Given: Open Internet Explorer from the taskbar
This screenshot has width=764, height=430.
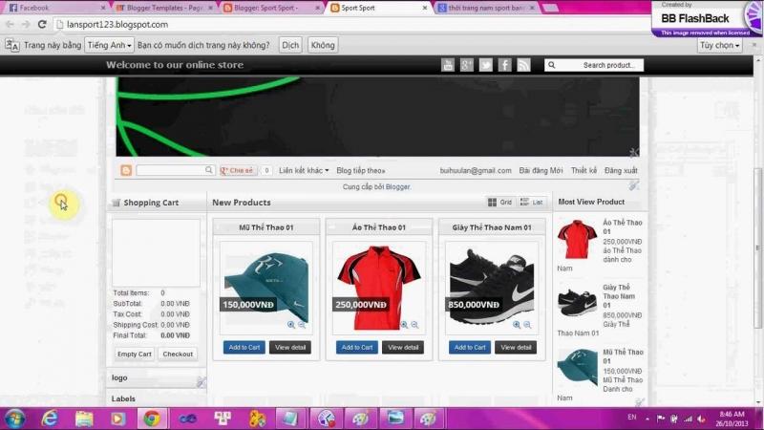Looking at the screenshot, I should (50, 418).
